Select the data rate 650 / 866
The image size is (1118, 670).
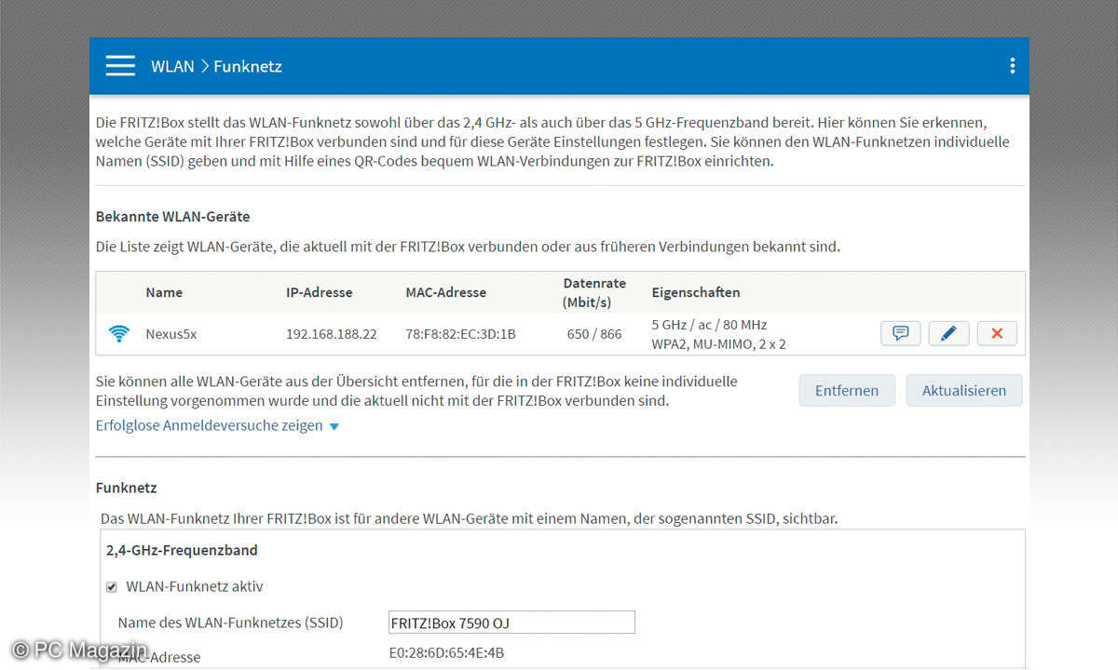coord(594,334)
